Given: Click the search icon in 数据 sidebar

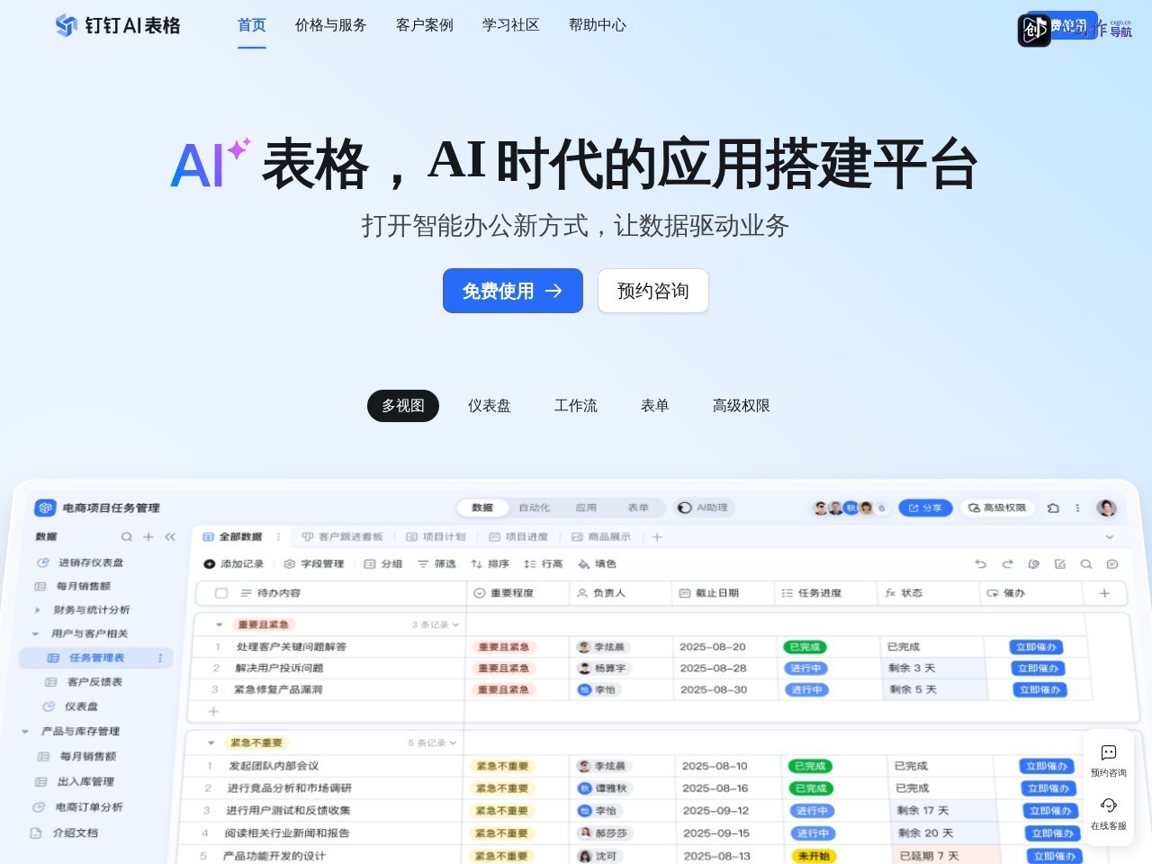Looking at the screenshot, I should (127, 537).
